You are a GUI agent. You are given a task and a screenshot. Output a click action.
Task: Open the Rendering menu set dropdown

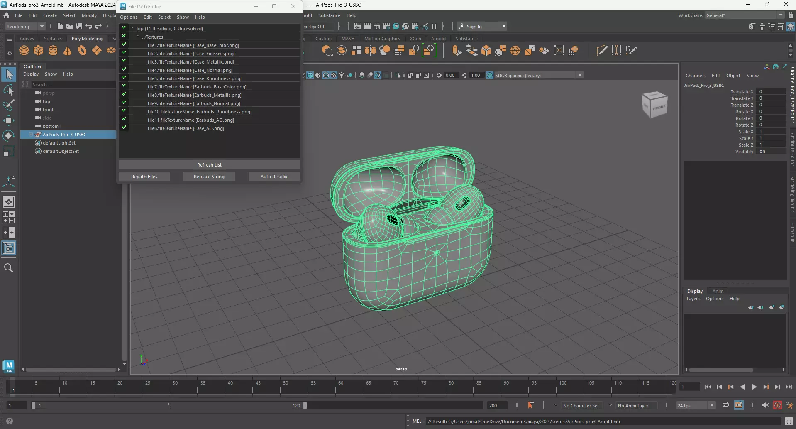click(x=25, y=27)
